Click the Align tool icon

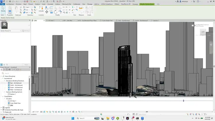[47, 8]
